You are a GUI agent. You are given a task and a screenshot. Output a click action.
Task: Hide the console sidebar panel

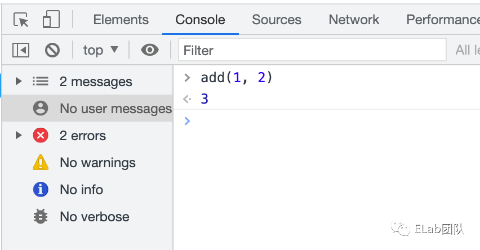(21, 50)
